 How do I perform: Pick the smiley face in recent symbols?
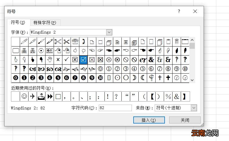click(x=24, y=96)
